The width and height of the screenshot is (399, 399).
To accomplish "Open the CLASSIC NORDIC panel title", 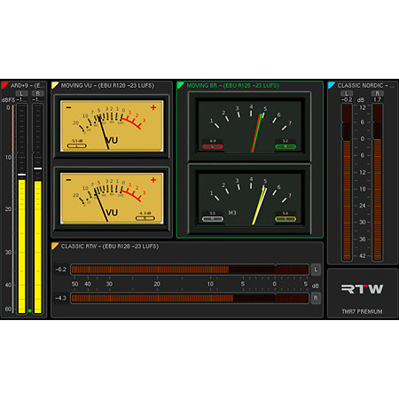I will click(366, 85).
